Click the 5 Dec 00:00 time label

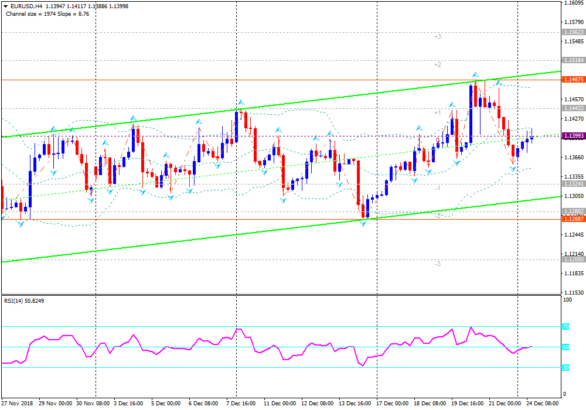point(166,404)
